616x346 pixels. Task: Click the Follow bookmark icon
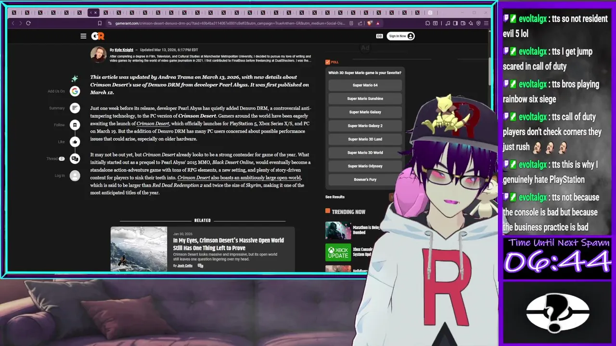click(75, 125)
